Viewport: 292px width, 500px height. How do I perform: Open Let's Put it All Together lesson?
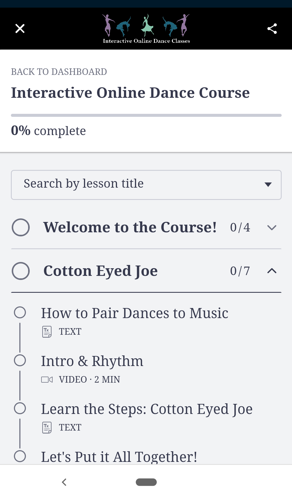[x=119, y=457]
